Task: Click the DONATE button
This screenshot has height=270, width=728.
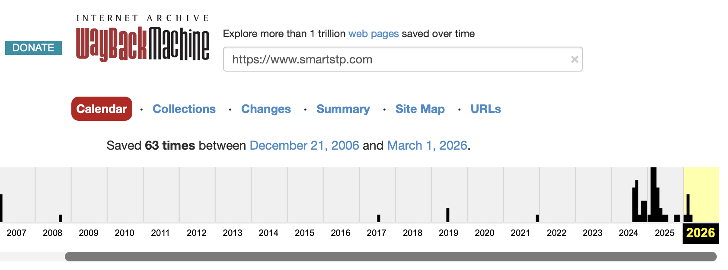Action: tap(33, 48)
